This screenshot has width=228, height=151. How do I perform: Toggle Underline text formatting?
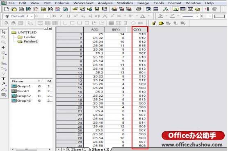(68, 16)
